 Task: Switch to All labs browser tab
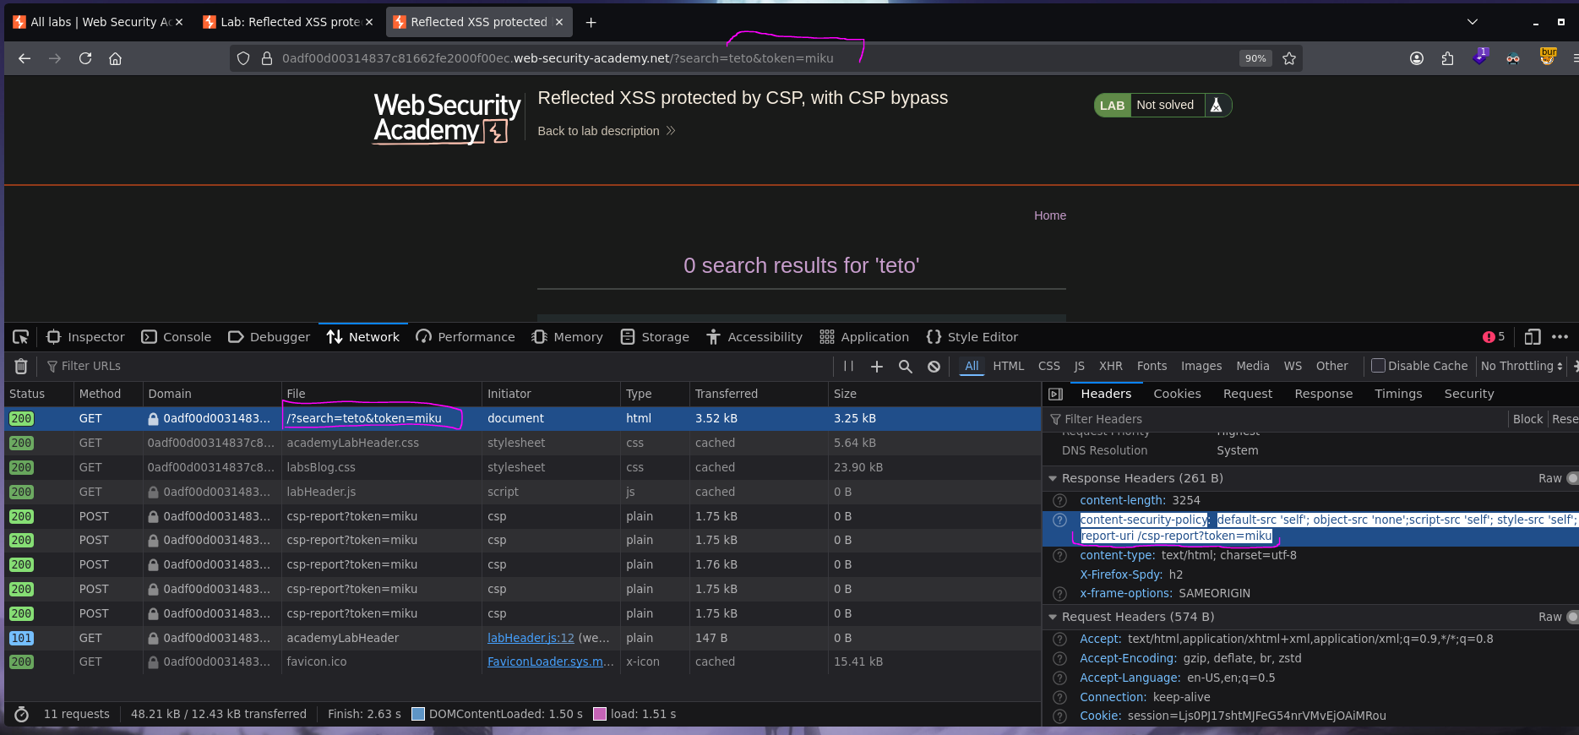point(97,22)
